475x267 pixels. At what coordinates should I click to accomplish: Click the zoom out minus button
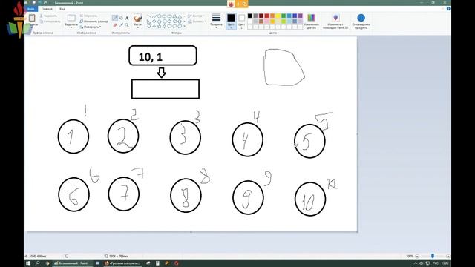coord(417,256)
